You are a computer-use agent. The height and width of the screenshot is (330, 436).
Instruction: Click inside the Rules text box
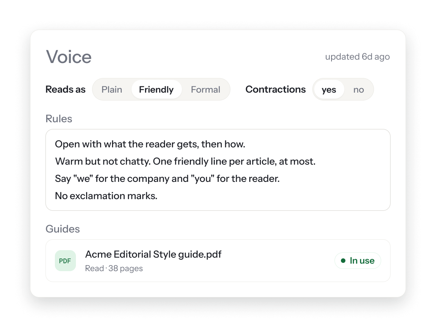218,170
